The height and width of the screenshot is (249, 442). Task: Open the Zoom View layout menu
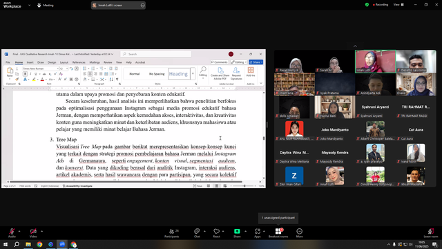tap(398, 5)
